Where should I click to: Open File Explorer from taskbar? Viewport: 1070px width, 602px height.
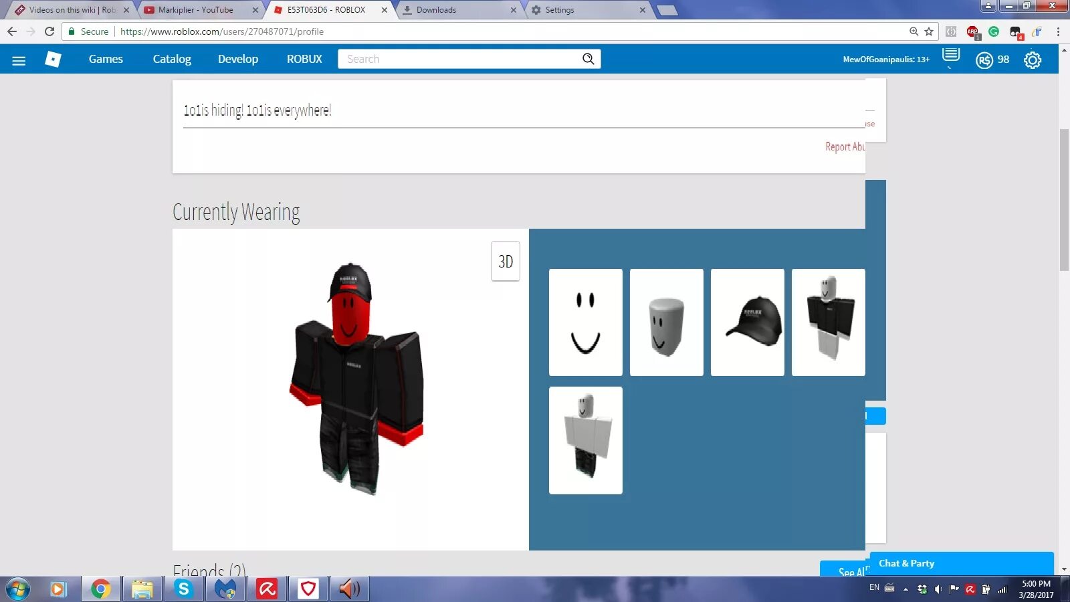point(142,589)
